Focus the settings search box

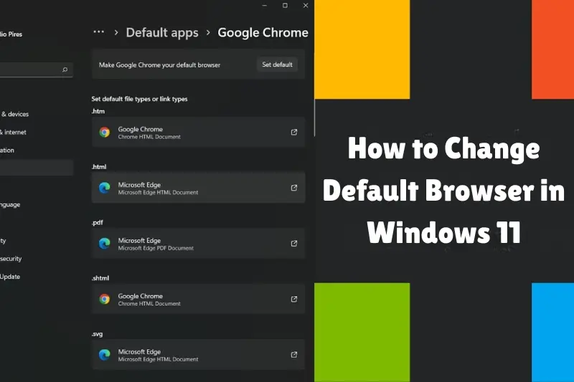click(x=37, y=70)
